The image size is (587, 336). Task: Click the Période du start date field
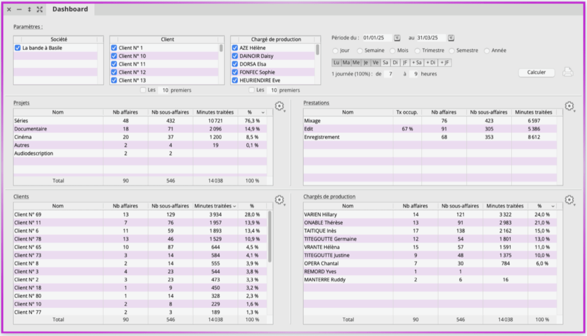[376, 38]
